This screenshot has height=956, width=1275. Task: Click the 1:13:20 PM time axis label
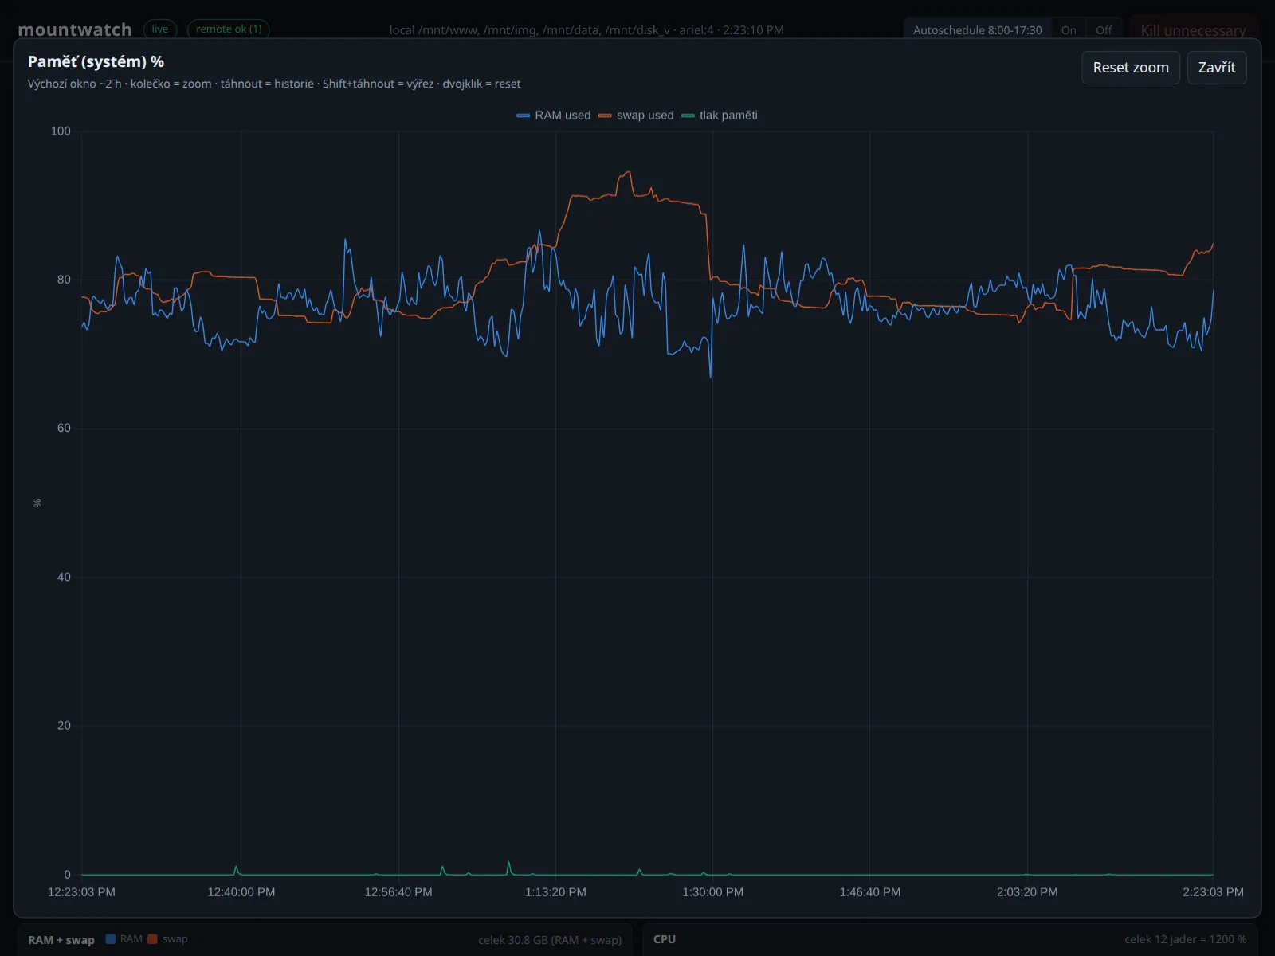[555, 892]
